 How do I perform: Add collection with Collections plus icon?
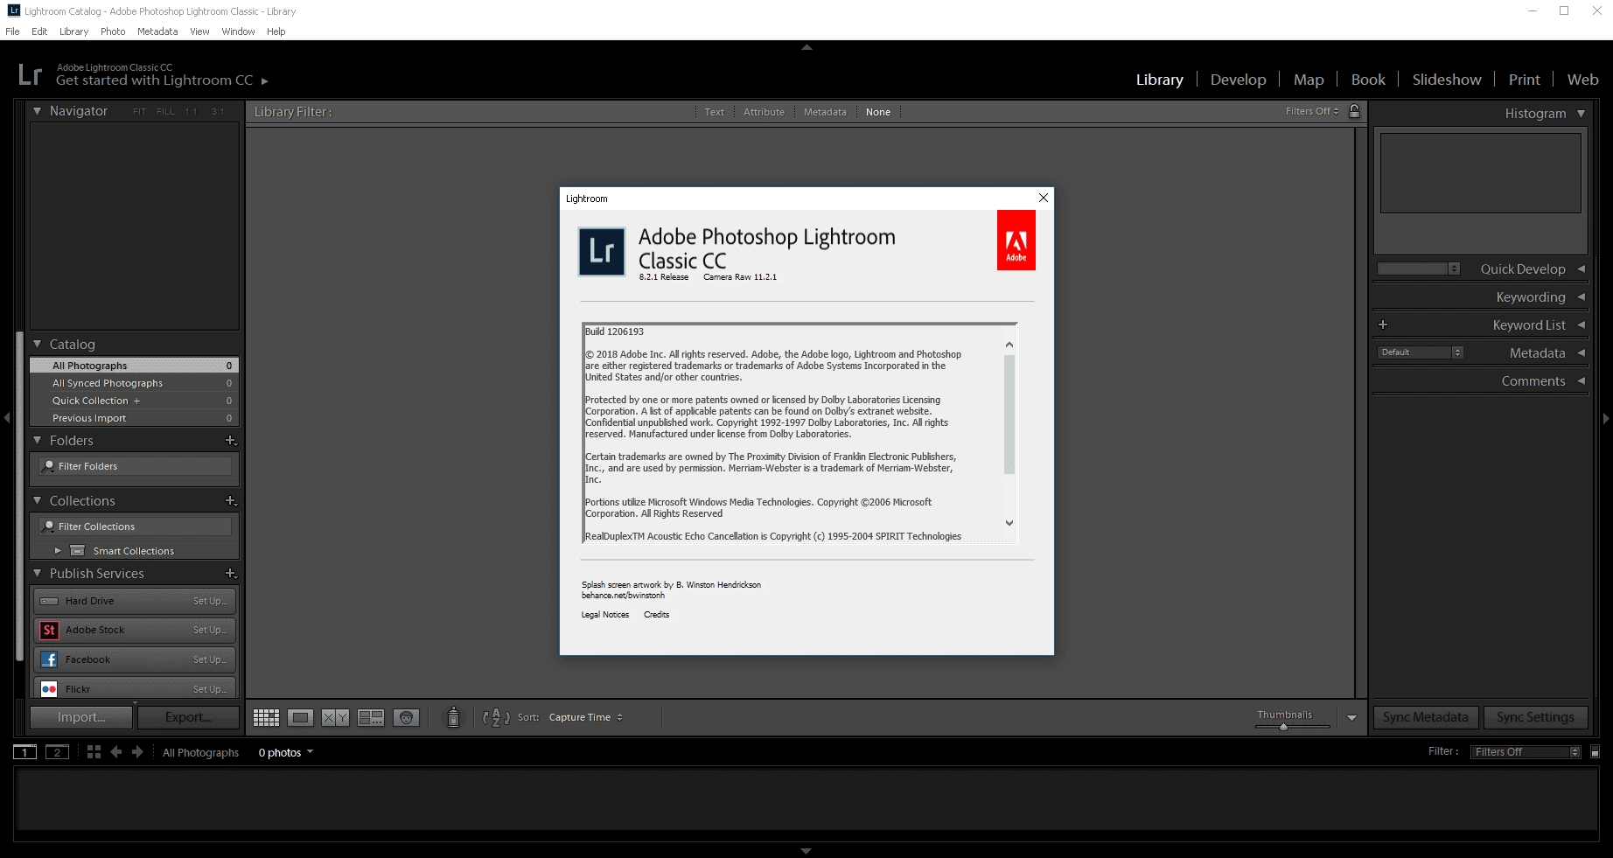pyautogui.click(x=231, y=501)
